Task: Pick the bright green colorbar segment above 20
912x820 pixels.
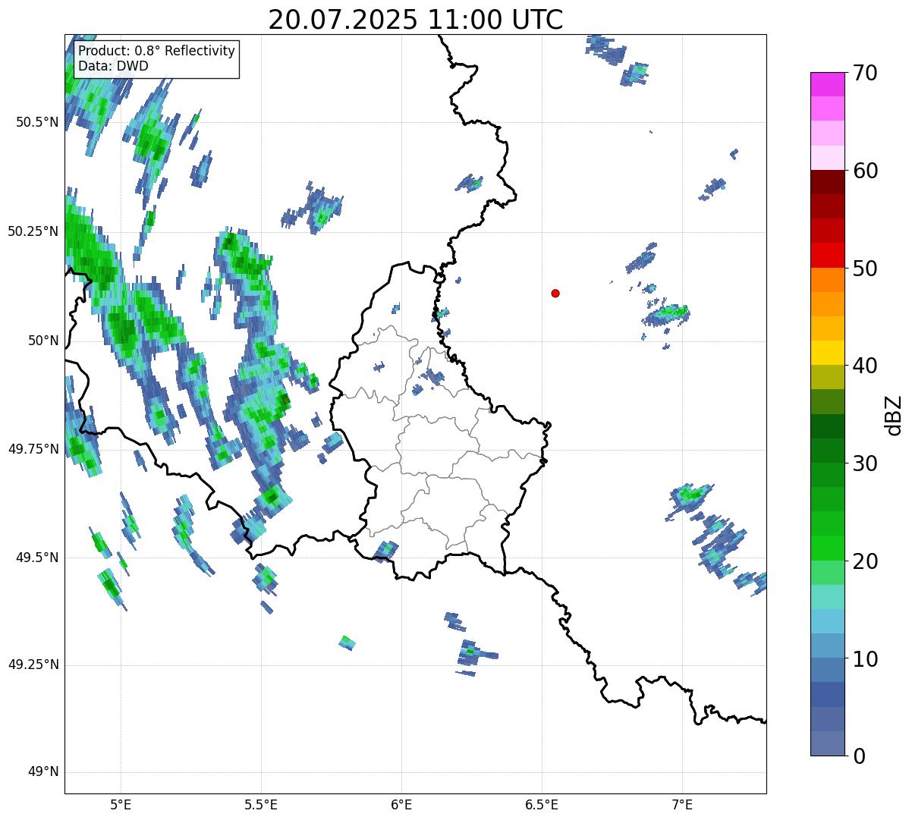Action: point(827,548)
